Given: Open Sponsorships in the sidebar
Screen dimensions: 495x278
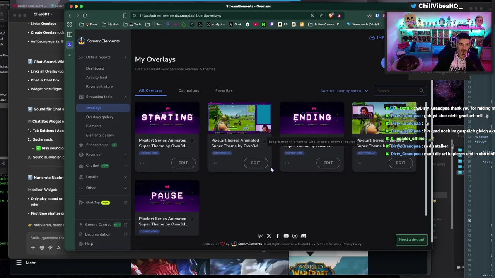Looking at the screenshot, I should point(97,145).
